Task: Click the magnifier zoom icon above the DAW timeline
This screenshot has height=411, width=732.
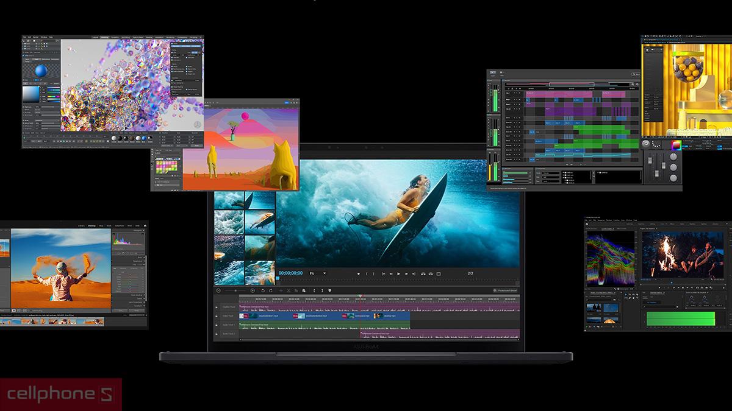Action: [x=633, y=84]
